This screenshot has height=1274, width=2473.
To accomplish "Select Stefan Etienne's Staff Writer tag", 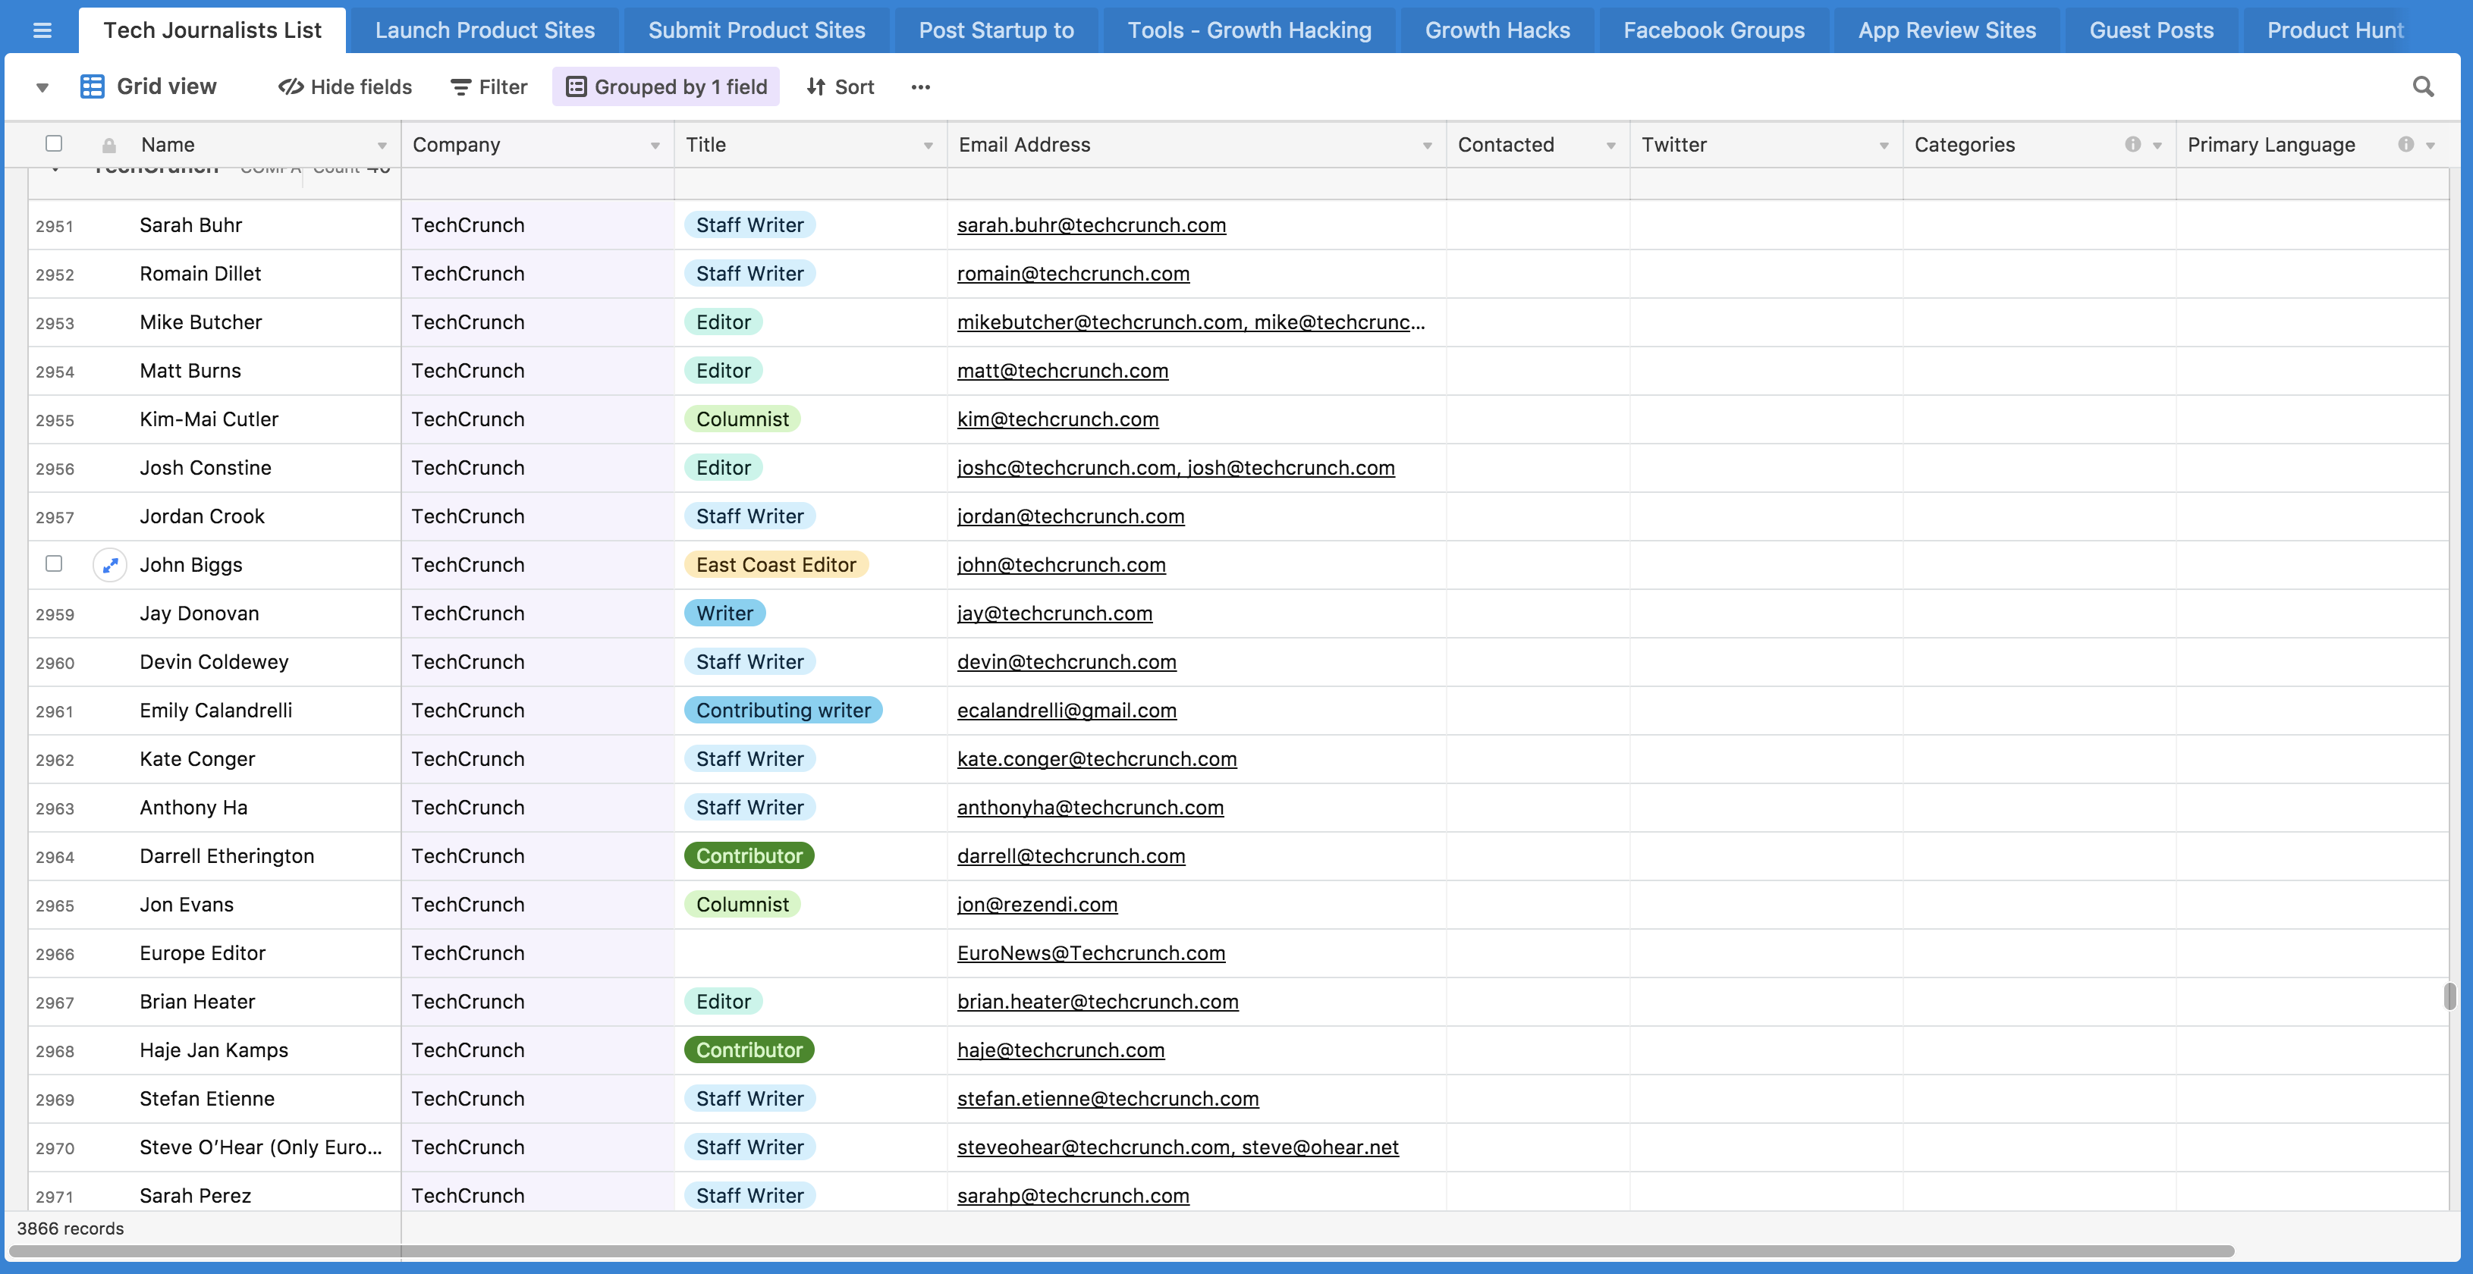I will coord(749,1100).
